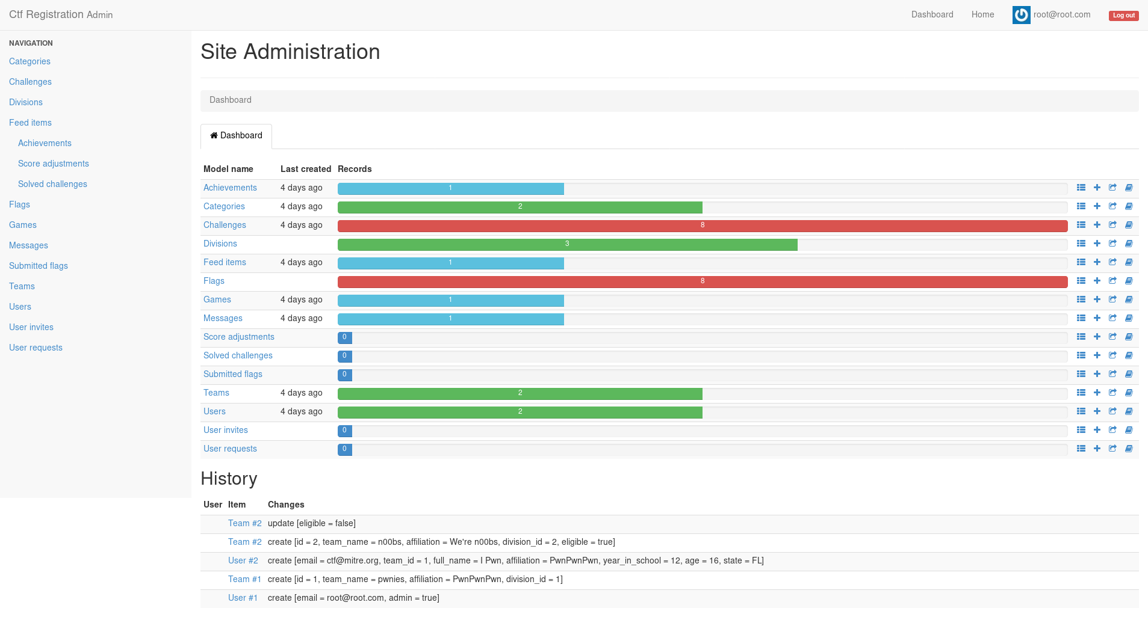Open root@root.com account link

(x=1062, y=14)
